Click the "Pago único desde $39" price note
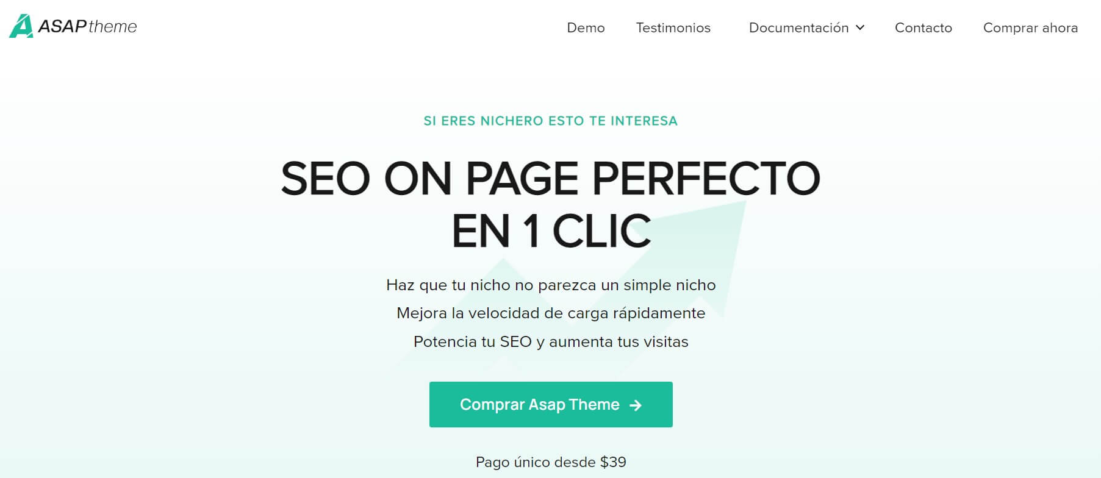The height and width of the screenshot is (478, 1101). pyautogui.click(x=551, y=462)
